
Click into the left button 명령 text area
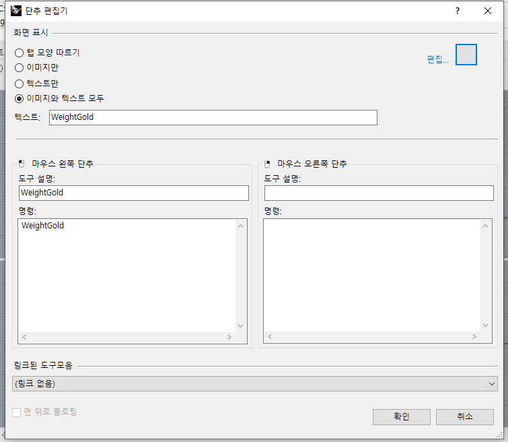click(127, 275)
